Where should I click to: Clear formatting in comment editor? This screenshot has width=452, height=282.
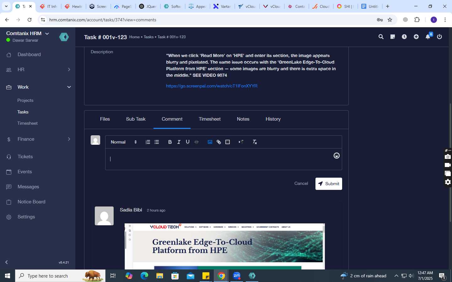(x=255, y=142)
